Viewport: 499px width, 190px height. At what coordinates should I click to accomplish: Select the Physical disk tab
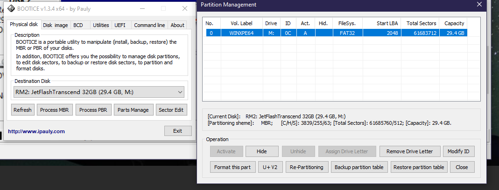coord(23,24)
